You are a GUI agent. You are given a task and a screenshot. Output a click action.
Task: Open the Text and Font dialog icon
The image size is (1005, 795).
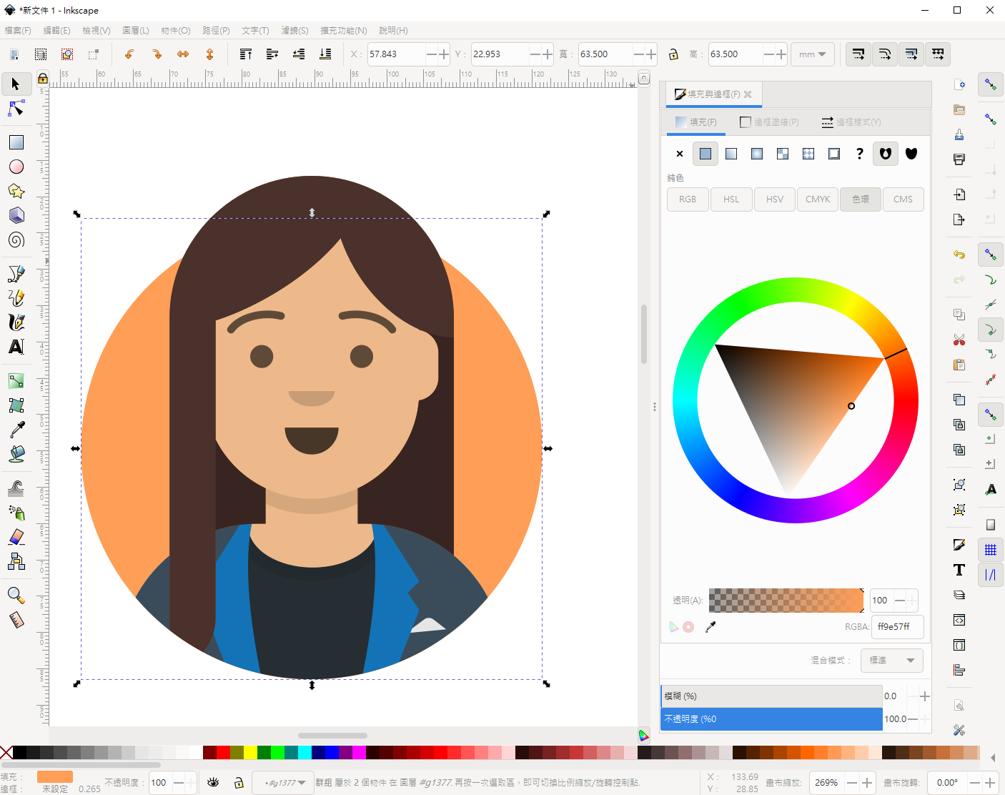click(x=959, y=570)
